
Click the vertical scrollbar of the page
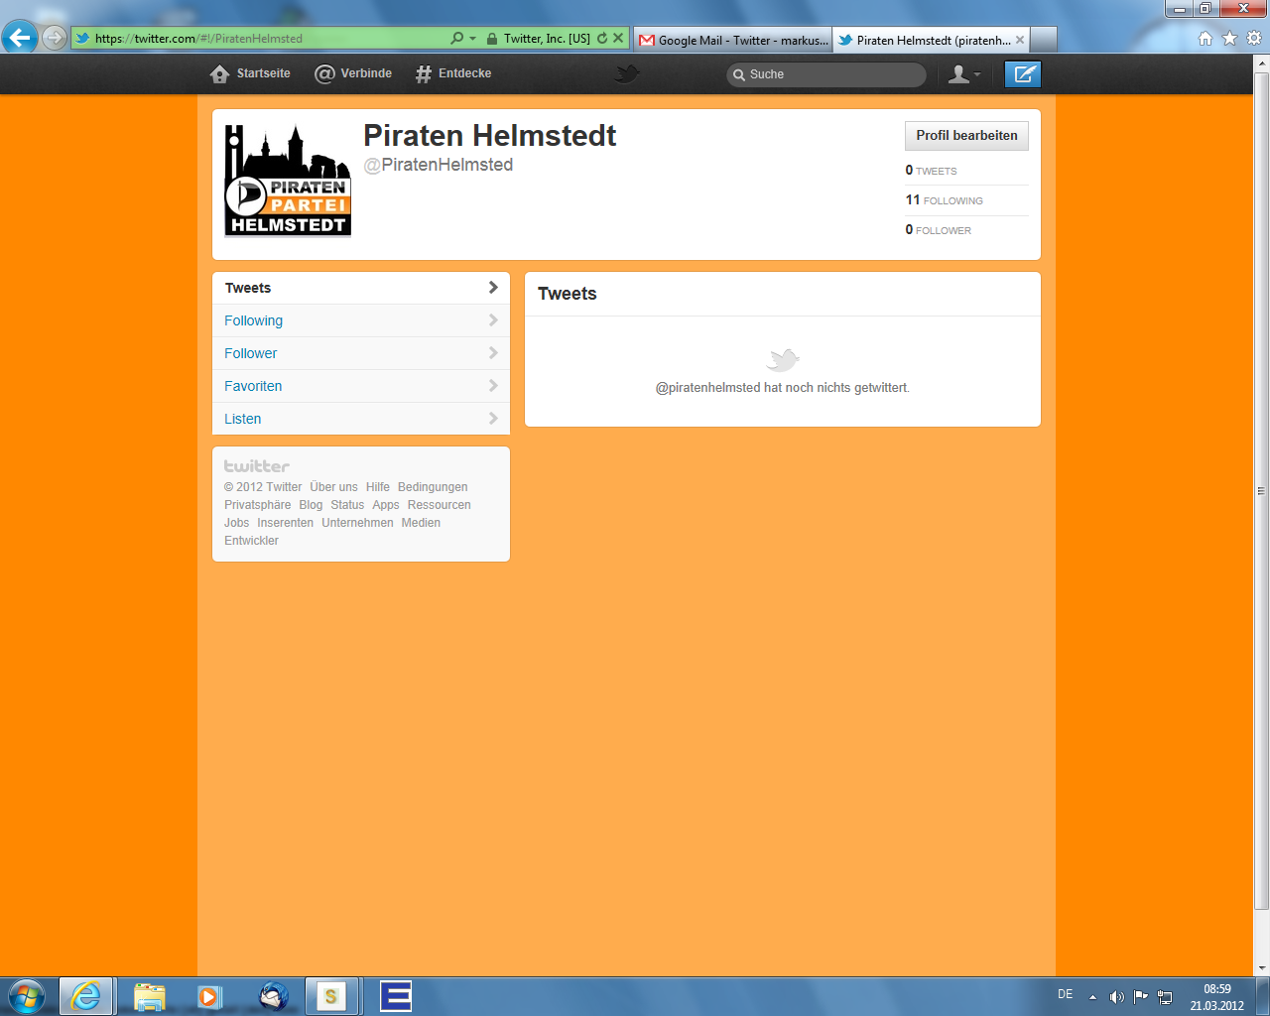coord(1261,491)
